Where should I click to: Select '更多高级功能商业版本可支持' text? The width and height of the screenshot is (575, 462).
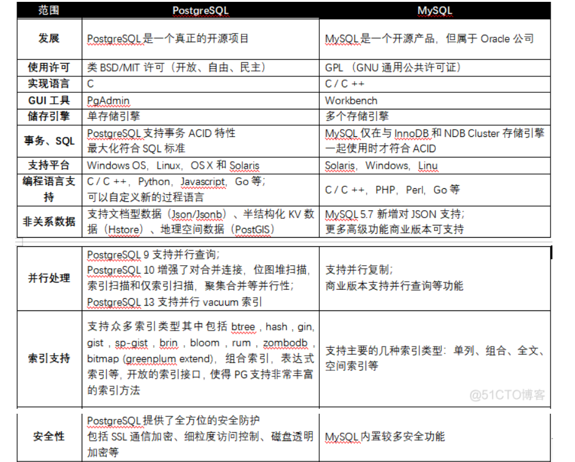(x=394, y=230)
